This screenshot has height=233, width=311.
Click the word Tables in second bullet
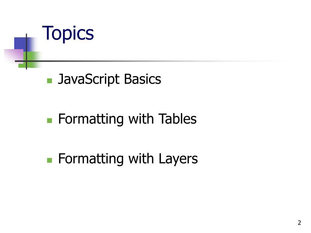[177, 119]
